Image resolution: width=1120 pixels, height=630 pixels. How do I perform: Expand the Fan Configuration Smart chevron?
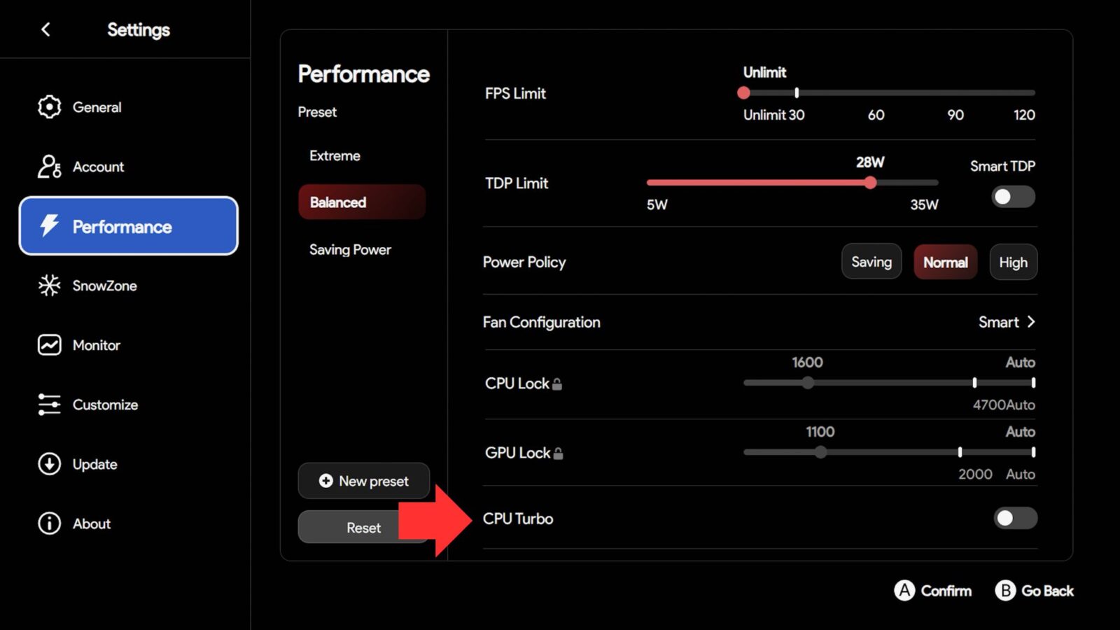pyautogui.click(x=1030, y=322)
